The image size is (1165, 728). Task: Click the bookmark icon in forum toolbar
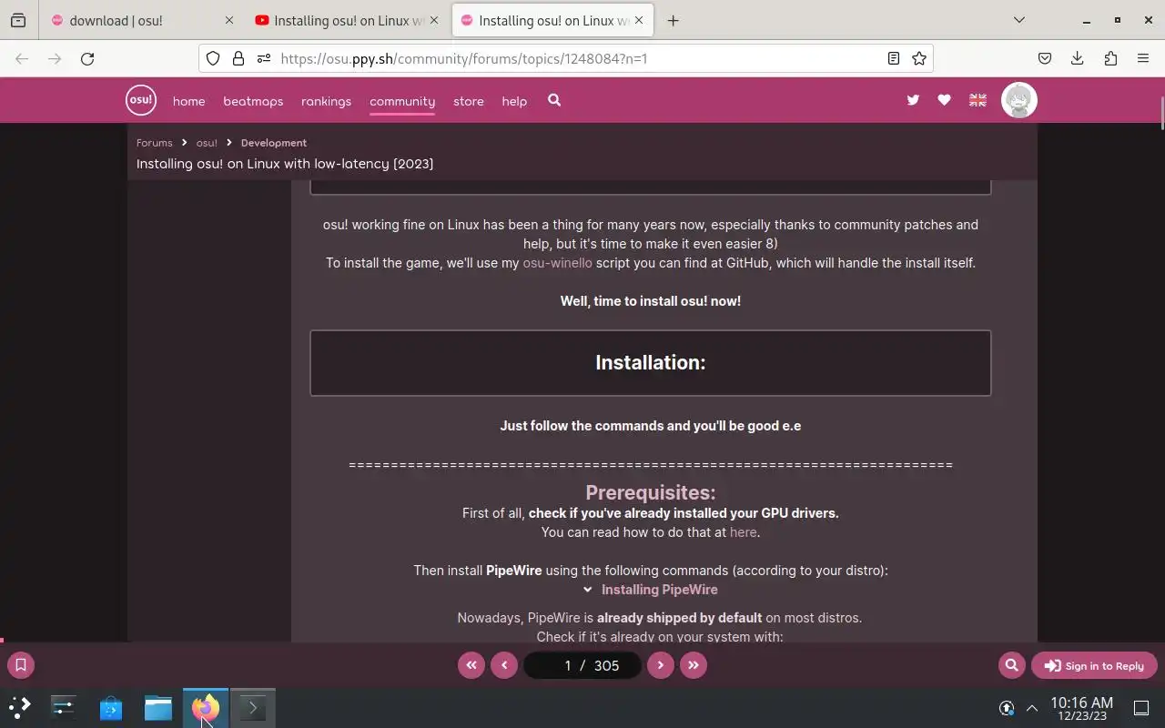(x=21, y=665)
